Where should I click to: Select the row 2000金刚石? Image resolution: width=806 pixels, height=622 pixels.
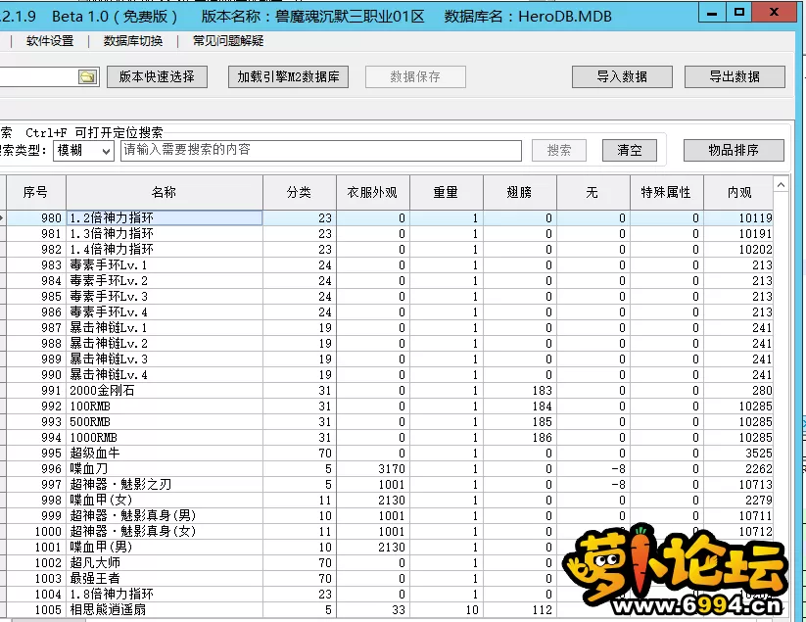click(x=389, y=390)
